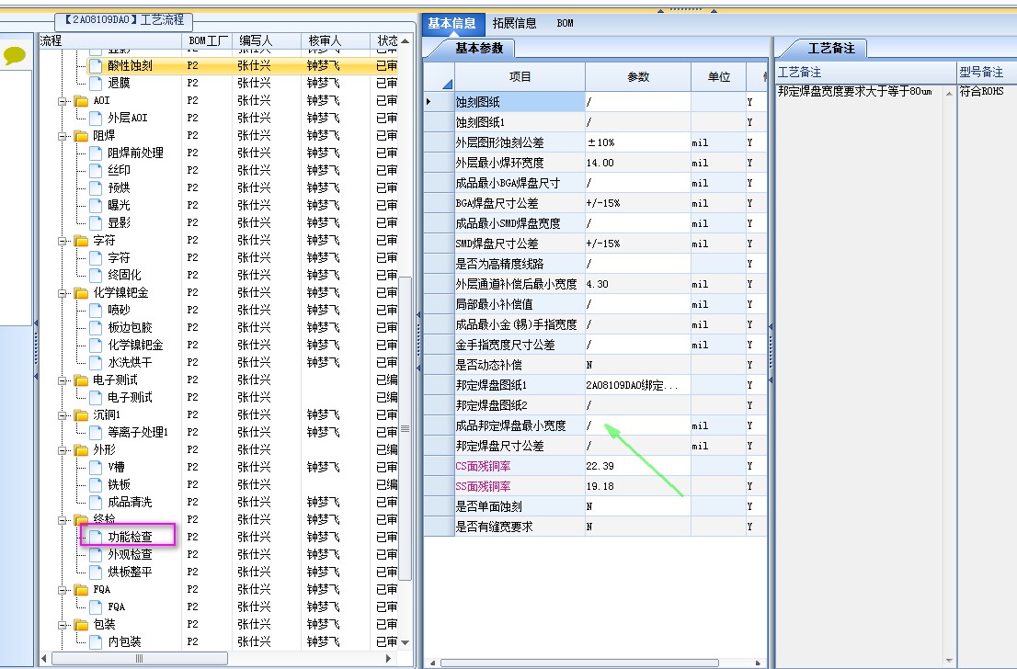Viewport: 1017px width, 669px height.
Task: Click the document icon beside 预烘
Action: 96,188
